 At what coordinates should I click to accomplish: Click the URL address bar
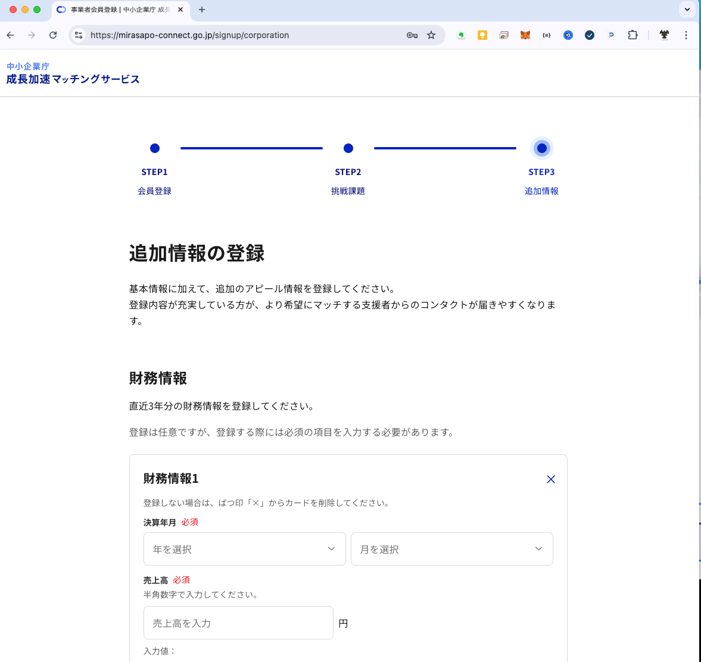pos(238,35)
